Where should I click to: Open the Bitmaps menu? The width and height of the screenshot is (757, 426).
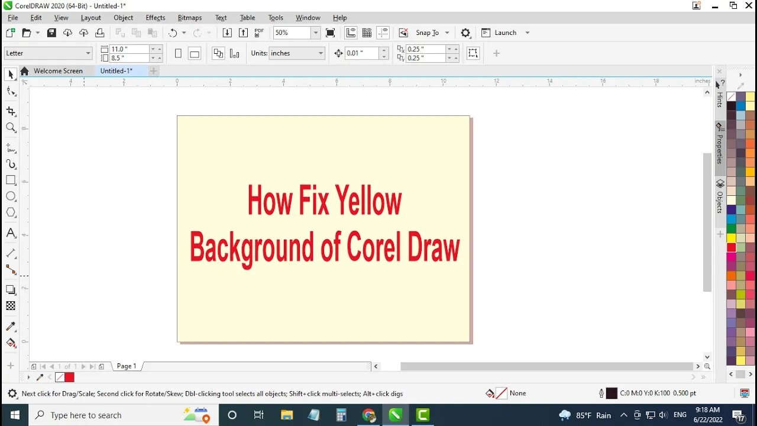coord(190,18)
